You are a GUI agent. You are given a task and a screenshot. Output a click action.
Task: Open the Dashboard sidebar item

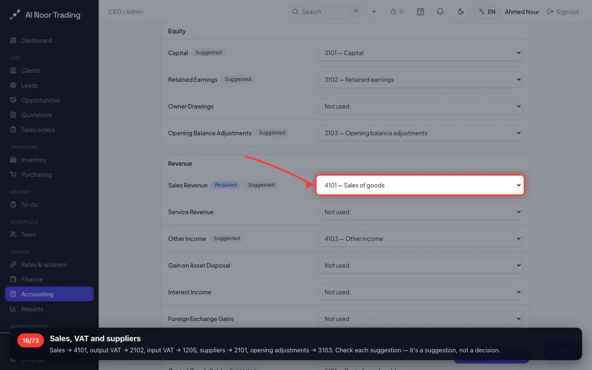coord(49,40)
